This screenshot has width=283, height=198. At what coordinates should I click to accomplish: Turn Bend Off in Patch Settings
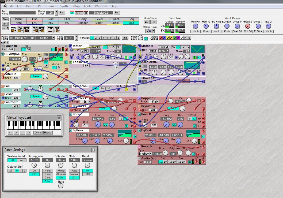coord(88,174)
